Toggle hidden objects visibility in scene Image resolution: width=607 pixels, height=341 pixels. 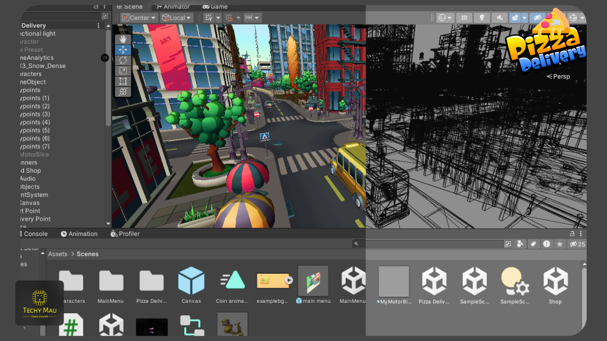pyautogui.click(x=537, y=17)
